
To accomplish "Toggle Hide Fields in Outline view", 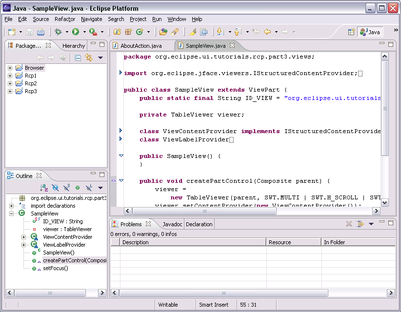I will coord(55,188).
